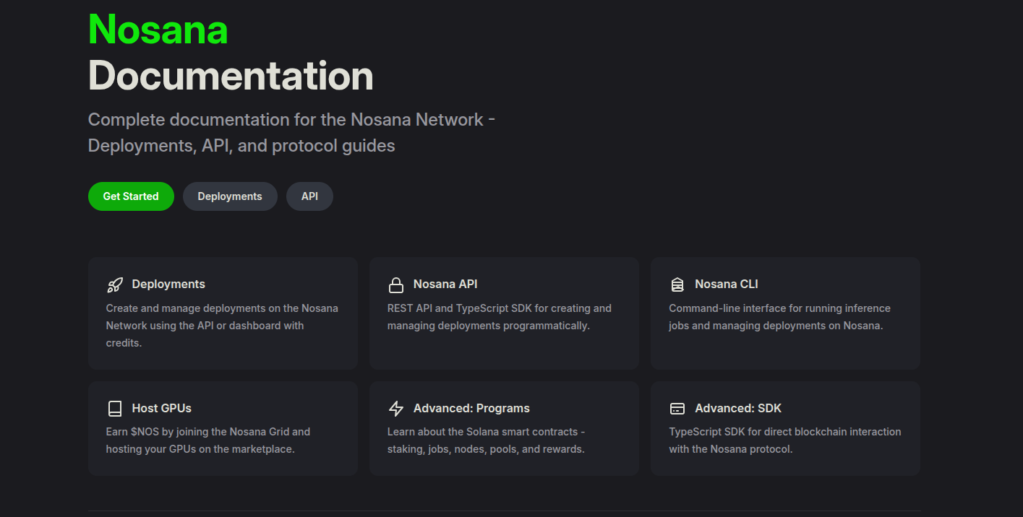This screenshot has width=1023, height=517.
Task: Click the 'REST API and TypeScript SDK' description text
Action: [500, 317]
